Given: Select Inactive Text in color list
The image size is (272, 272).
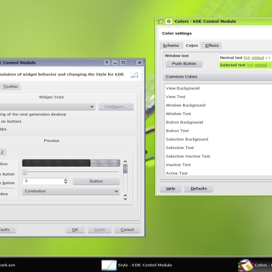Looking at the screenshot, I should (x=178, y=165).
